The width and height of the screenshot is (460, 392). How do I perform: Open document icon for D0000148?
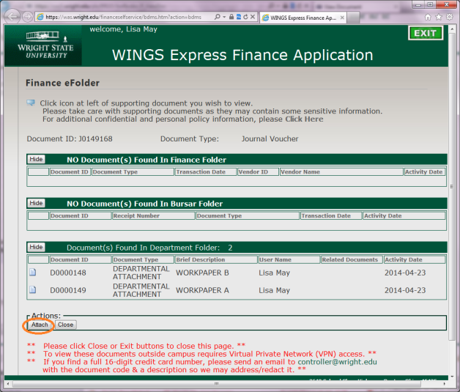point(32,273)
